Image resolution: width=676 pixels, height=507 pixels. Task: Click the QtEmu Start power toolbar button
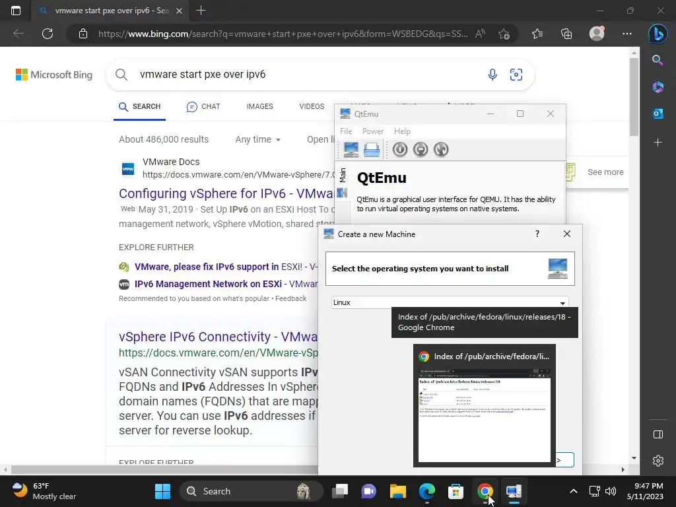[x=399, y=150]
